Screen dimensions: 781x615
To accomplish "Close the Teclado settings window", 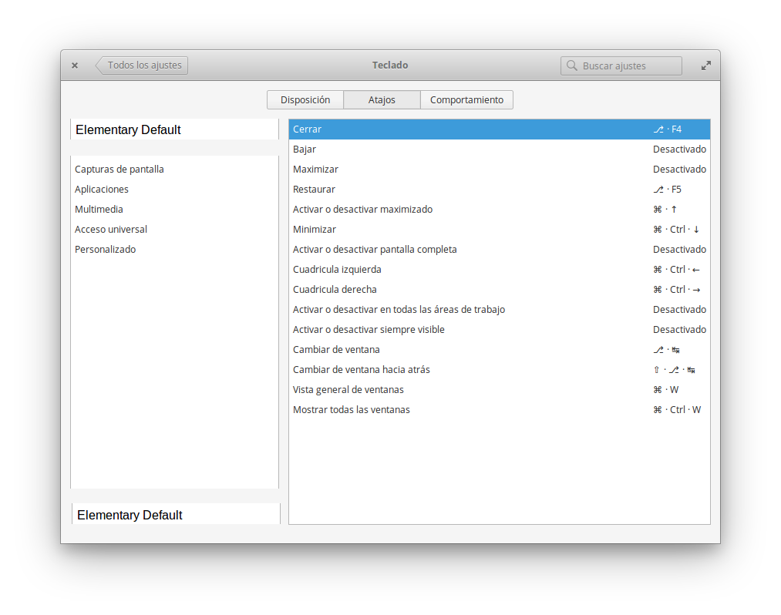I will coord(75,66).
